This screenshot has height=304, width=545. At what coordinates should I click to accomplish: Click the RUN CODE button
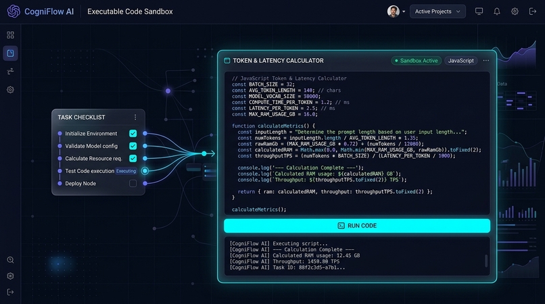[357, 226]
